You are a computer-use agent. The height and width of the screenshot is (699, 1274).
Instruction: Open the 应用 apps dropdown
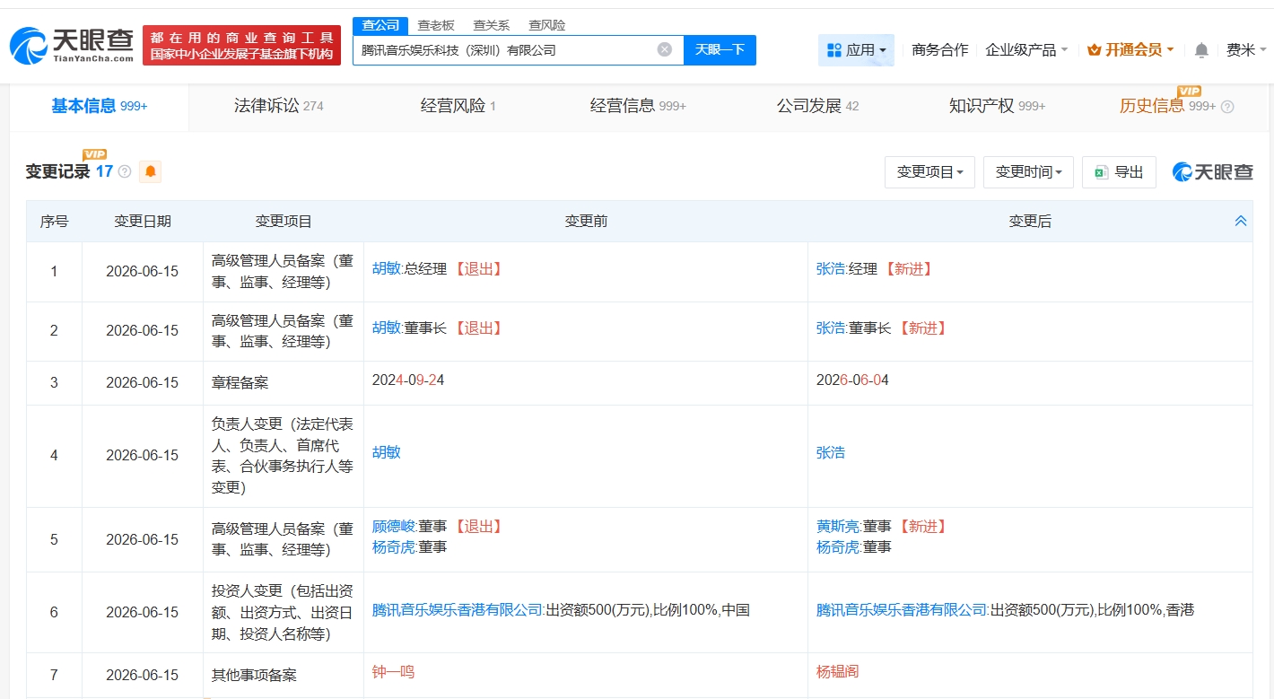tap(856, 50)
